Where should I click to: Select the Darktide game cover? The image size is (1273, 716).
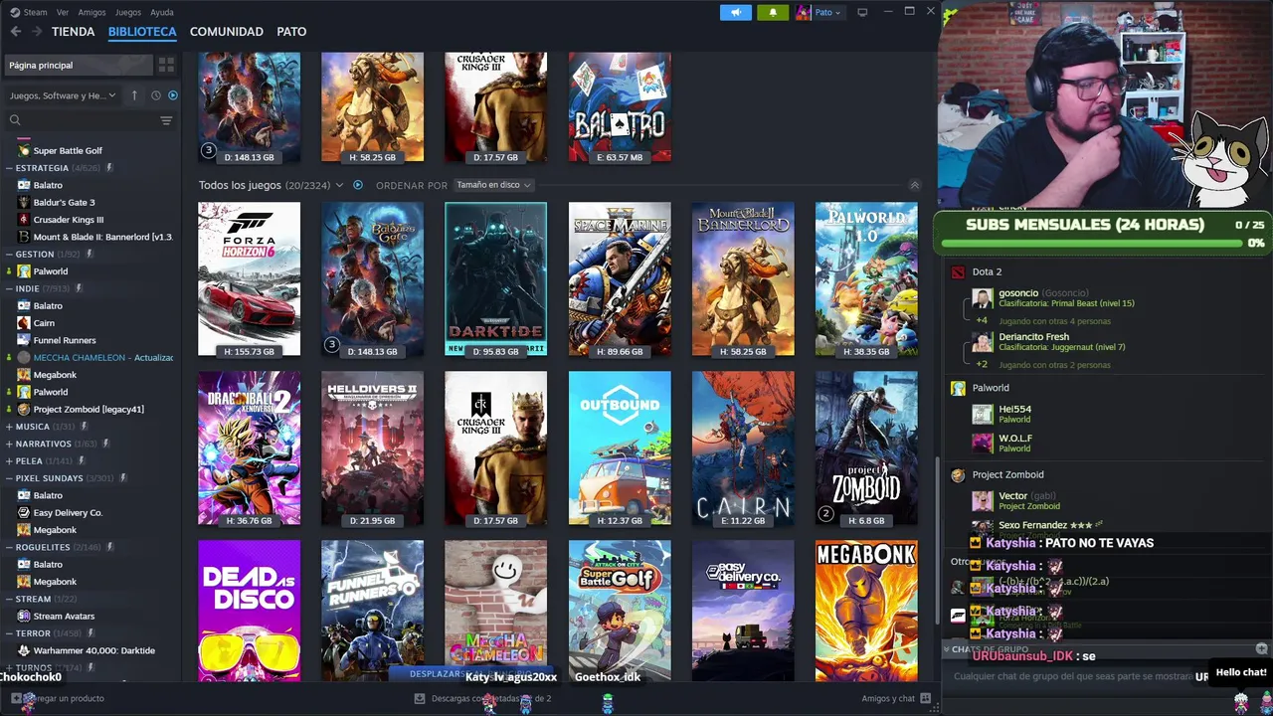click(x=495, y=279)
